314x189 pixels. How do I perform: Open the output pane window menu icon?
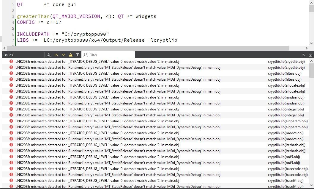pyautogui.click(x=310, y=55)
